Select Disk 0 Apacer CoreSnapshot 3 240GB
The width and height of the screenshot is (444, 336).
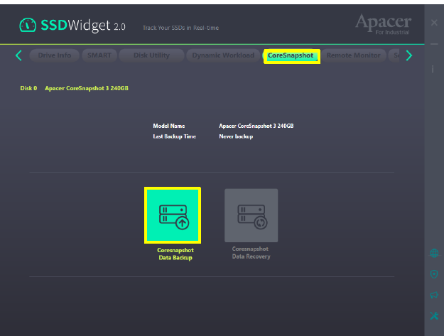[x=74, y=89]
